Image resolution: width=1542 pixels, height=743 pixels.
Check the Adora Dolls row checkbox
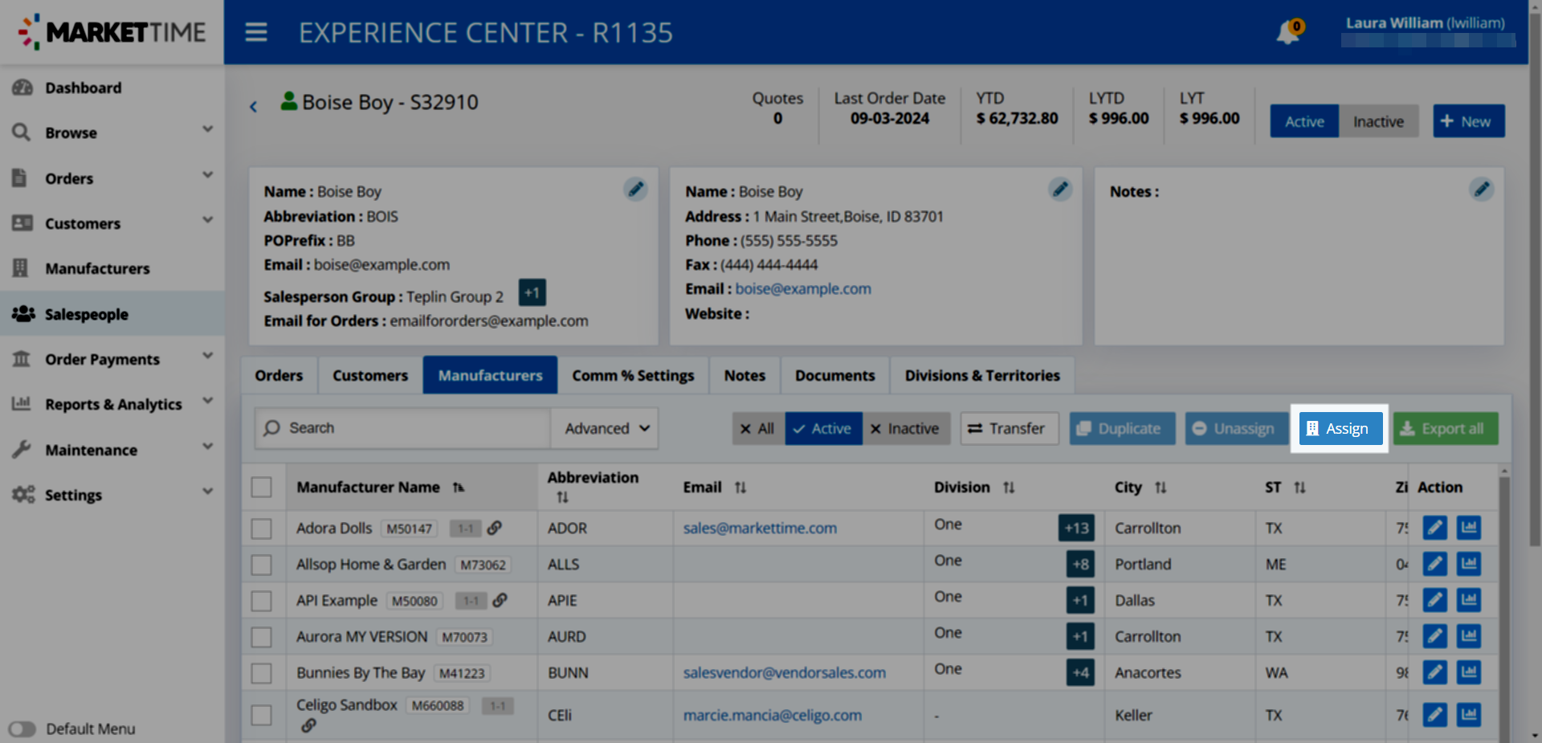coord(261,529)
